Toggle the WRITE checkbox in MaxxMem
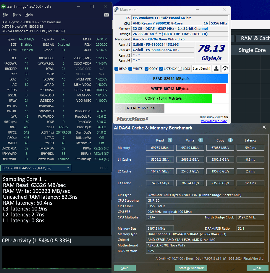The height and width of the screenshot is (273, 270). tap(130, 69)
